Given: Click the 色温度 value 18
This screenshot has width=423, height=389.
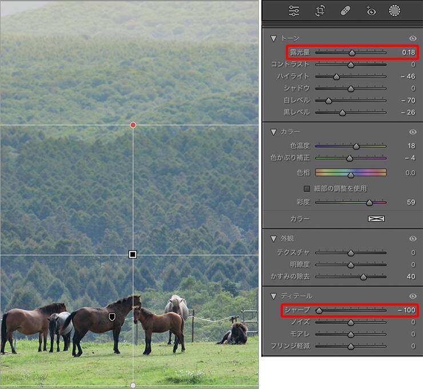Looking at the screenshot, I should (x=412, y=146).
